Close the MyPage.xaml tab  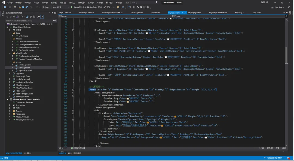tap(185, 13)
